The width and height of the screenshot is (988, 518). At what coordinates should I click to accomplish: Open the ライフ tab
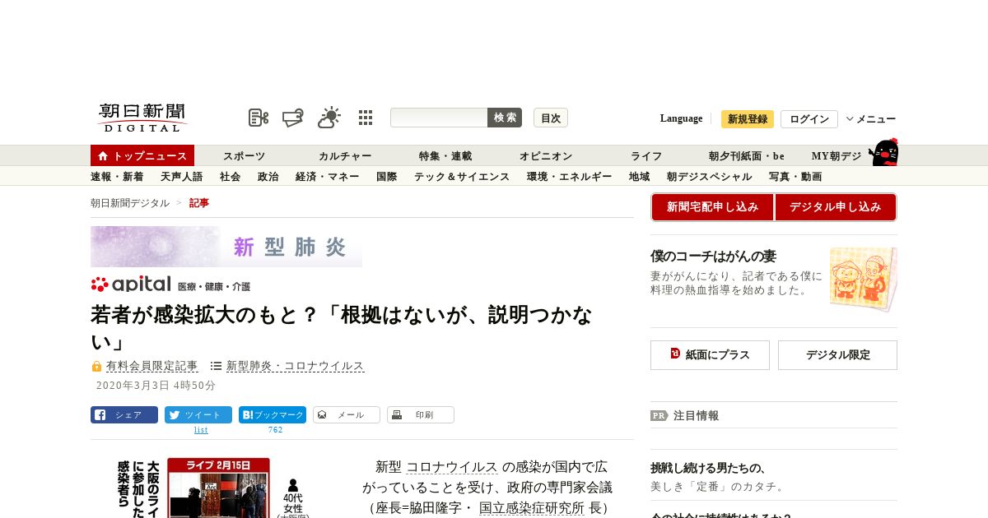pyautogui.click(x=646, y=156)
